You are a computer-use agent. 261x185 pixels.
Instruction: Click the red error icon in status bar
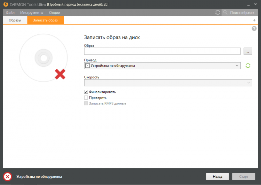[8, 177]
